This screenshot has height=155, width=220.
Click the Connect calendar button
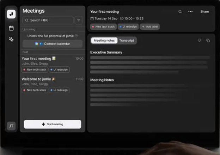click(53, 44)
